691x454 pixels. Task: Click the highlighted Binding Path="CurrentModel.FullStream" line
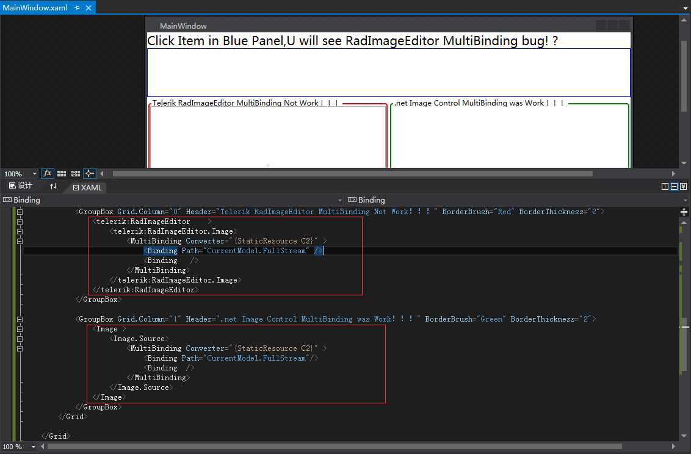pos(234,251)
